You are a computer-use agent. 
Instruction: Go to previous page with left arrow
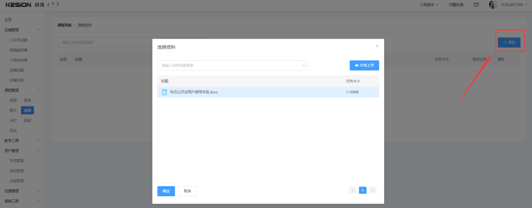tap(353, 190)
